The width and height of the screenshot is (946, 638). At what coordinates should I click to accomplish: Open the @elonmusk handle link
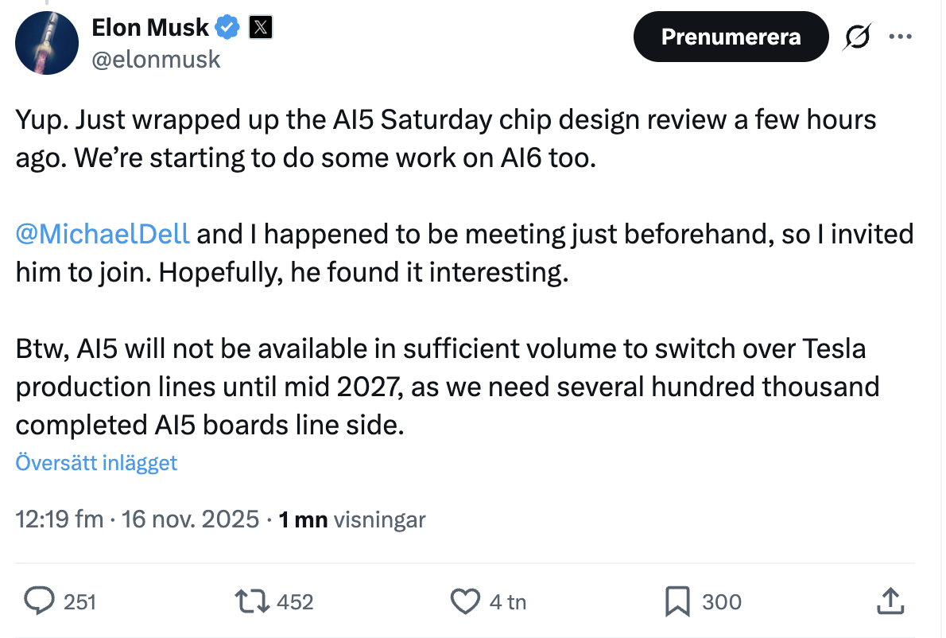[x=157, y=60]
